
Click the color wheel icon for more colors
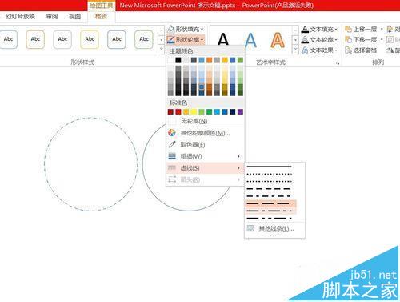[172, 133]
